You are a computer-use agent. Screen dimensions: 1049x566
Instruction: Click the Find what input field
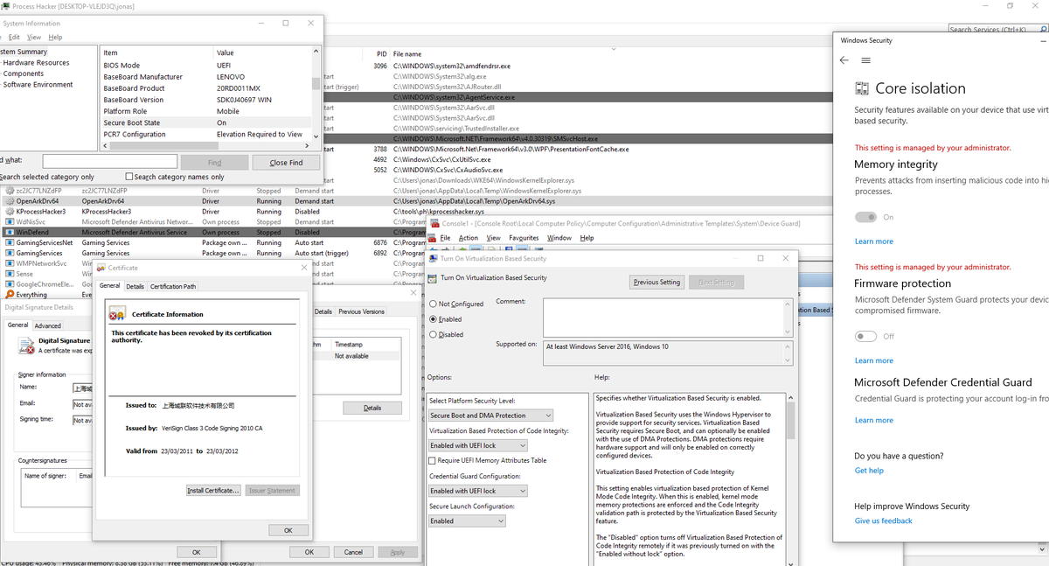pos(110,162)
